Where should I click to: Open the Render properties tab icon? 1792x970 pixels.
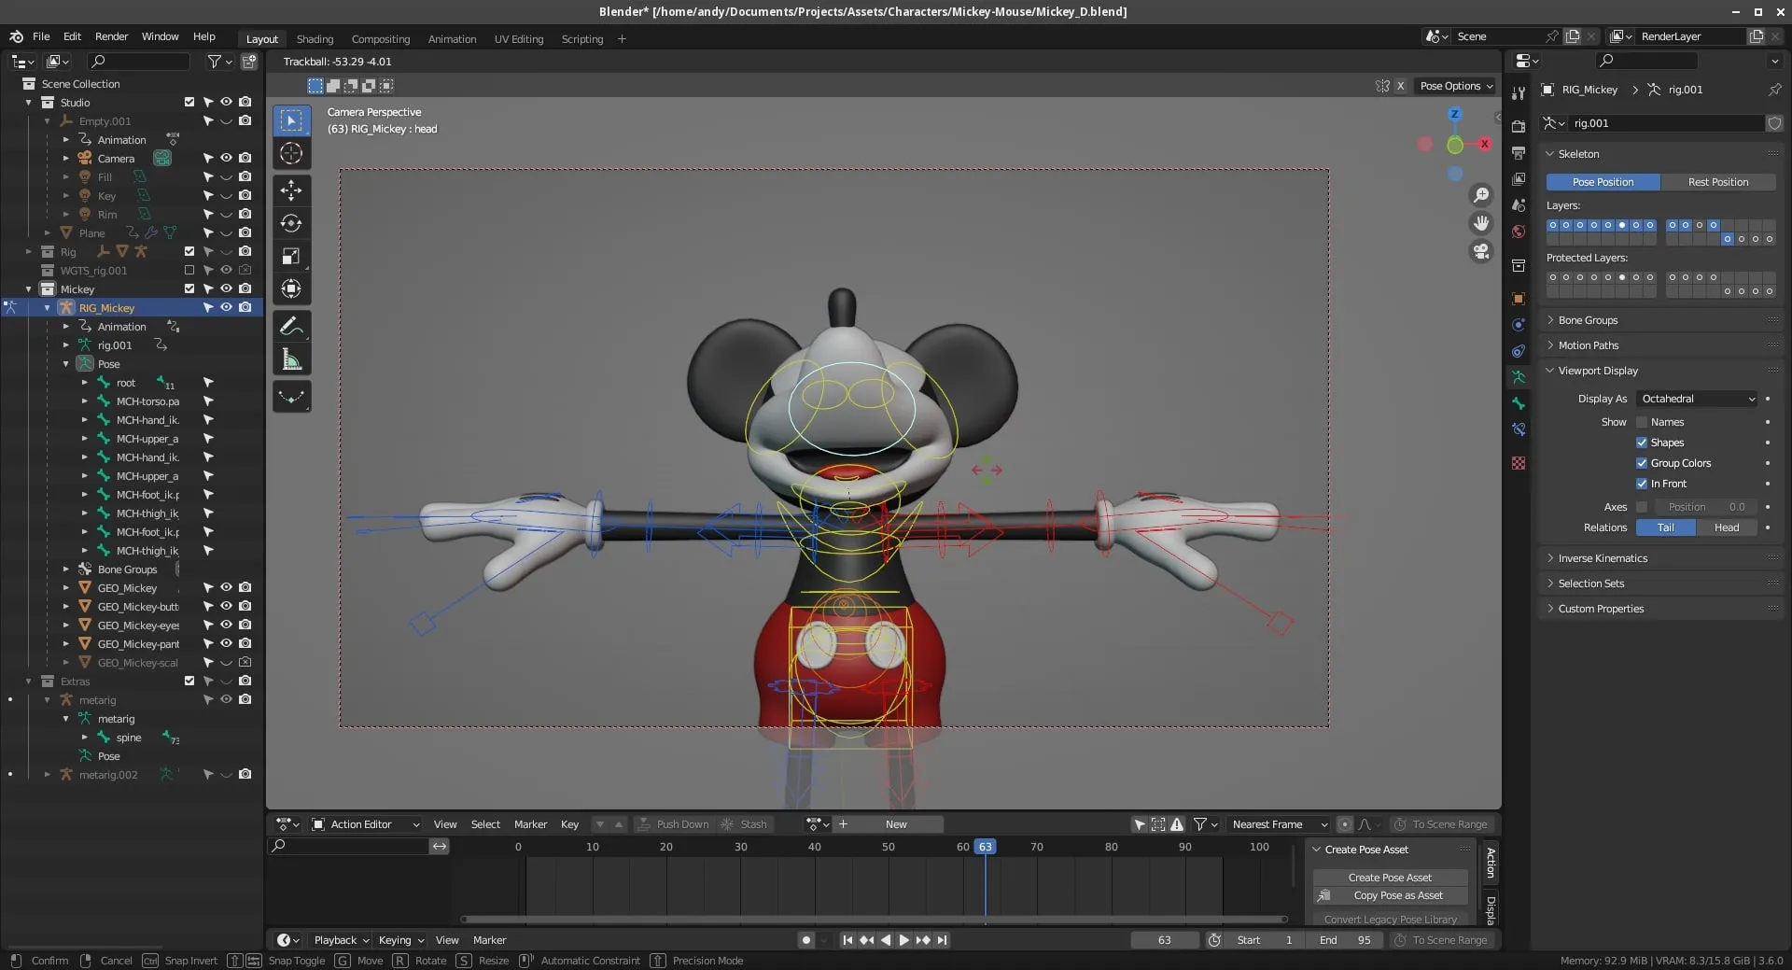pyautogui.click(x=1519, y=126)
